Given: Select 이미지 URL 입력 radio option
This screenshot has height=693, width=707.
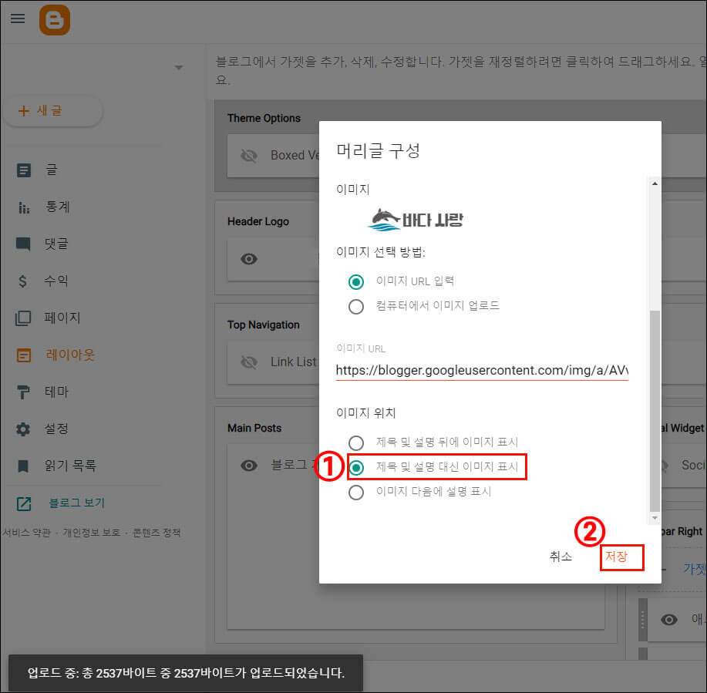Looking at the screenshot, I should tap(356, 282).
